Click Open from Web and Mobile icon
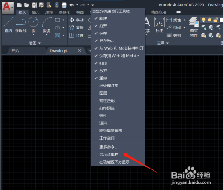 (x=49, y=5)
